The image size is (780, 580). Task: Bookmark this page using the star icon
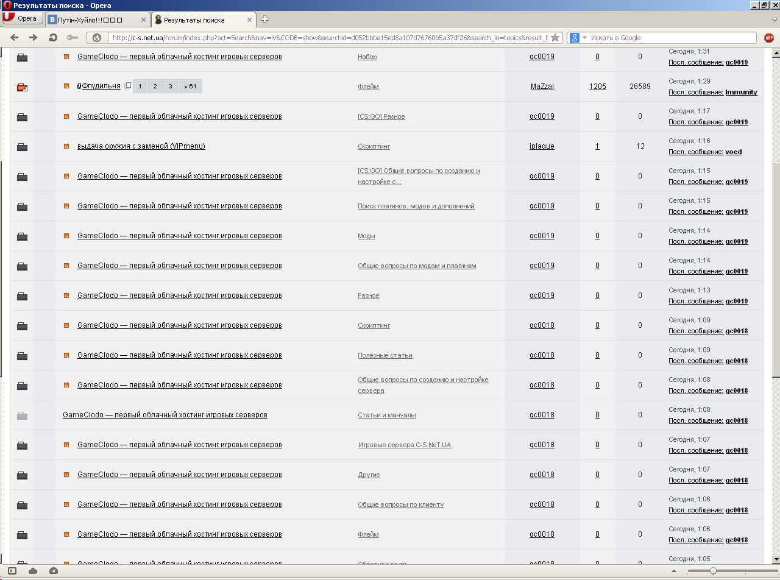(555, 38)
